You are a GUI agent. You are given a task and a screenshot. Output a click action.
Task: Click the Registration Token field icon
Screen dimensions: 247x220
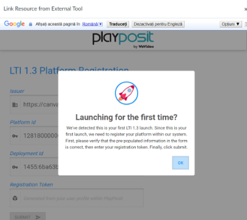click(x=15, y=198)
